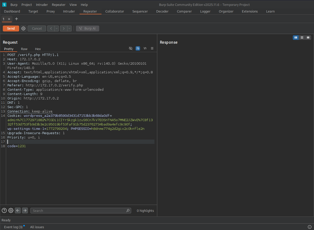The height and width of the screenshot is (230, 314).
Task: Click the '0 highlights' label
Action: coord(145,211)
